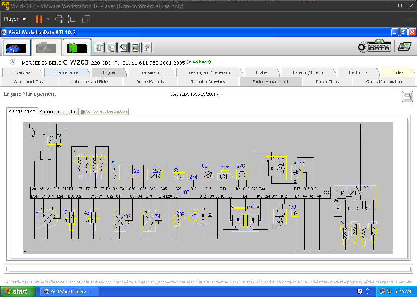Image resolution: width=417 pixels, height=297 pixels.
Task: Open the Maintenance tab
Action: (x=67, y=72)
